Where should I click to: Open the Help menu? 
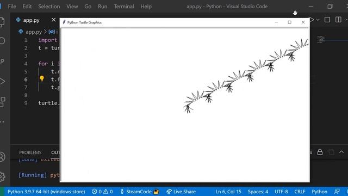pyautogui.click(x=146, y=7)
